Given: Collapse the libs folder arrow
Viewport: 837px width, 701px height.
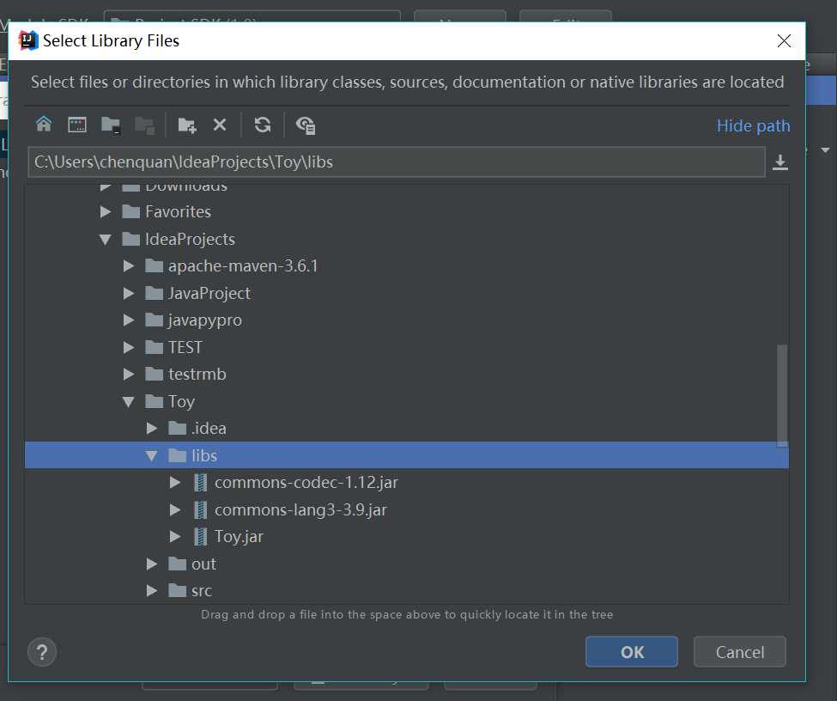Looking at the screenshot, I should click(x=151, y=456).
